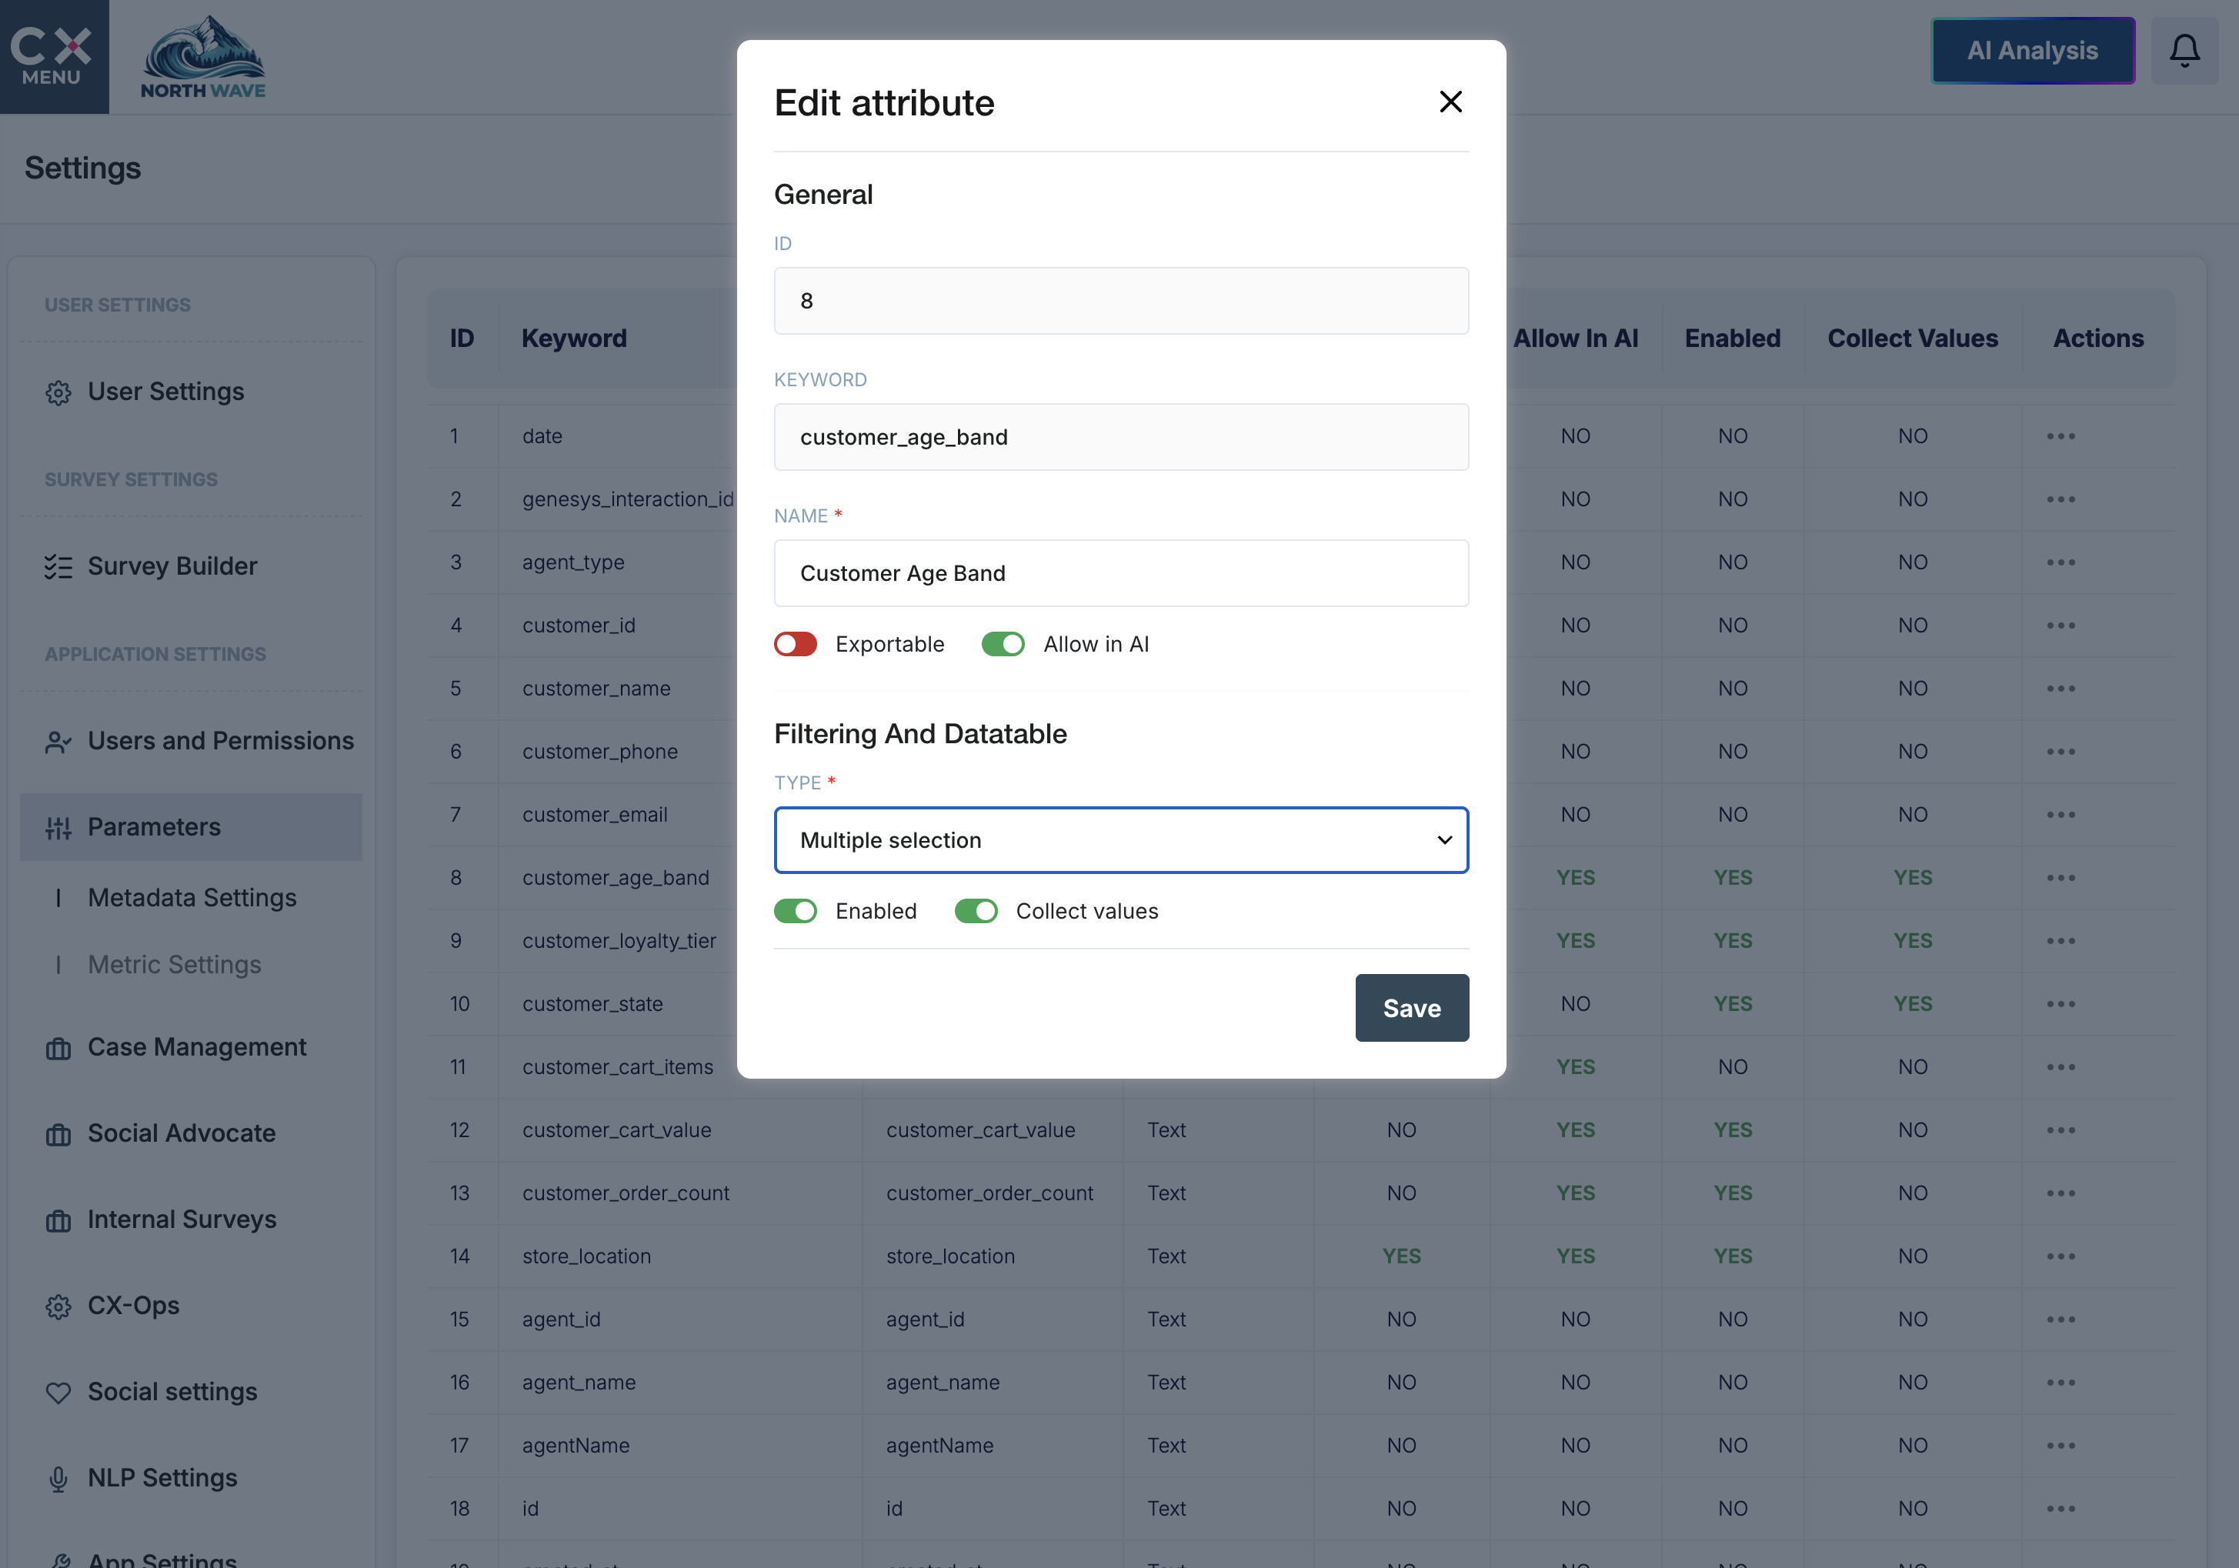
Task: Click the Save button
Action: (1411, 1007)
